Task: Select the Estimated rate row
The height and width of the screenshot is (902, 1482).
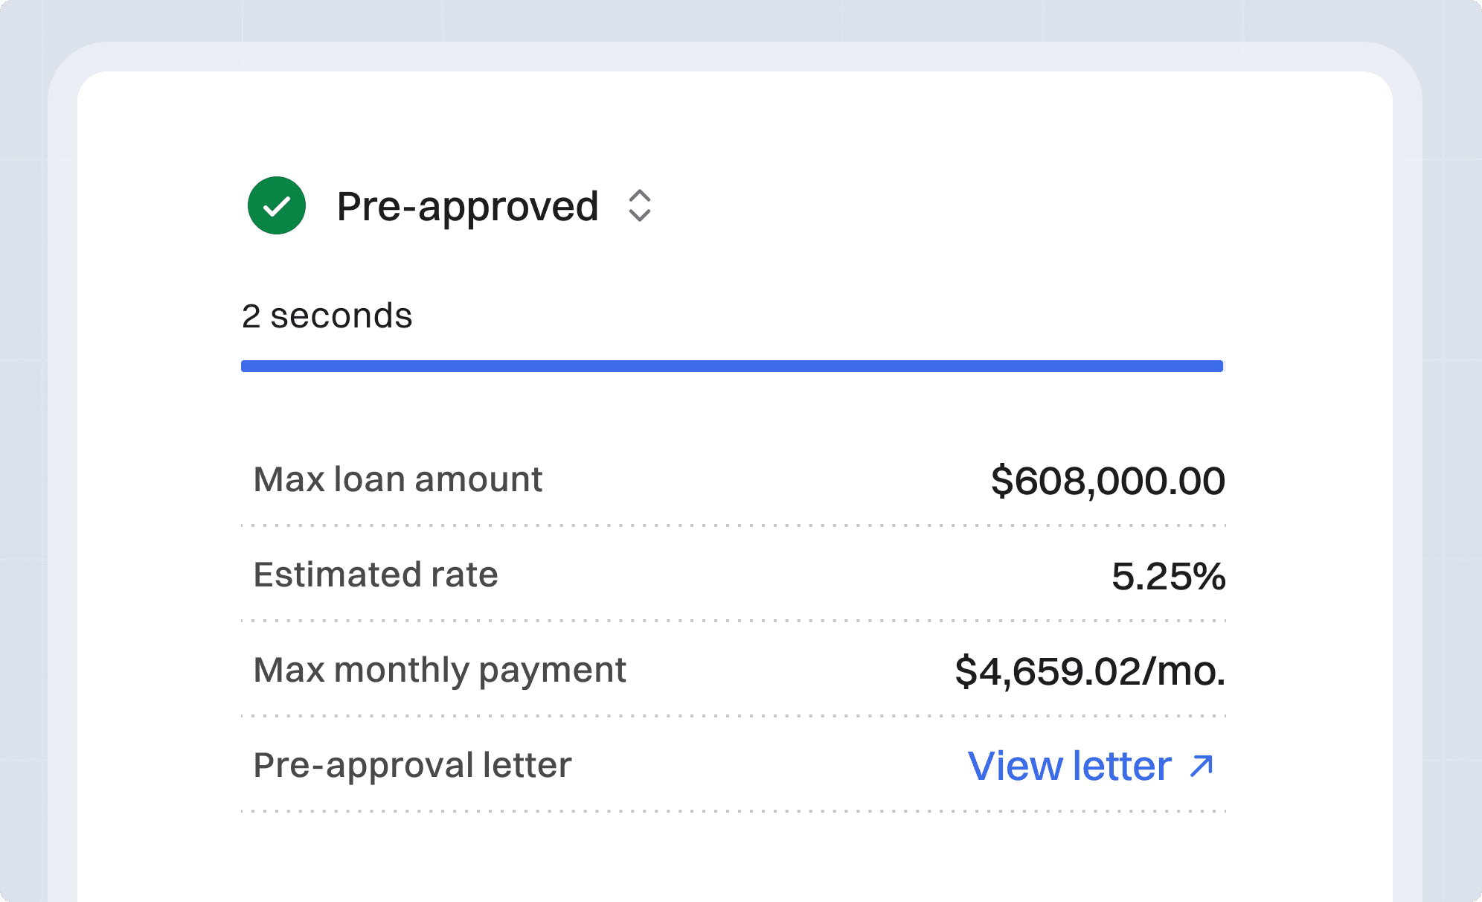Action: click(737, 575)
